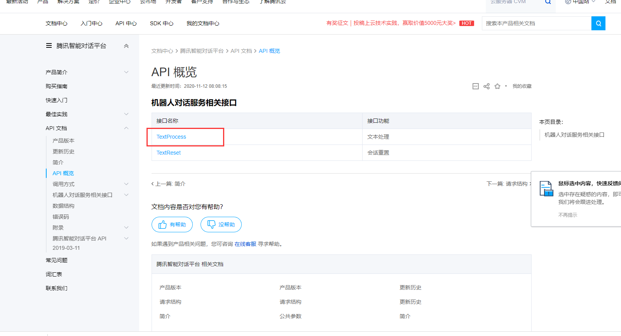This screenshot has width=621, height=336.
Task: Open the 入门中心 tab
Action: (x=91, y=23)
